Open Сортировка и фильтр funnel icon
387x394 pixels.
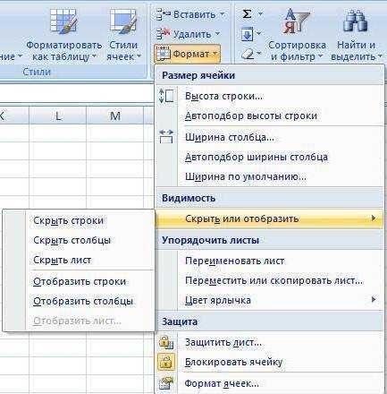tap(296, 21)
